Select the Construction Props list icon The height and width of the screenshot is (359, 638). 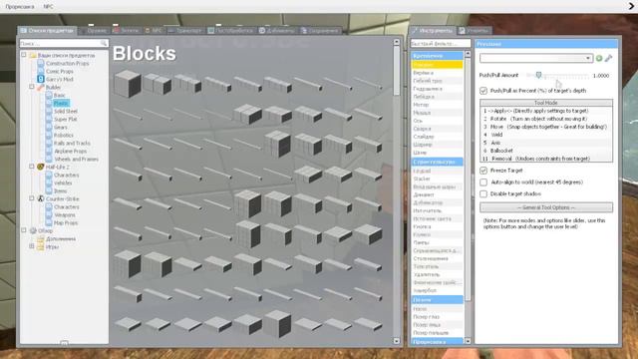click(41, 64)
